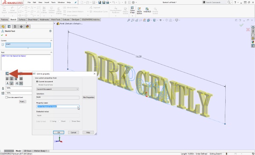
Task: Collapse the Text section
Action: [x=51, y=52]
